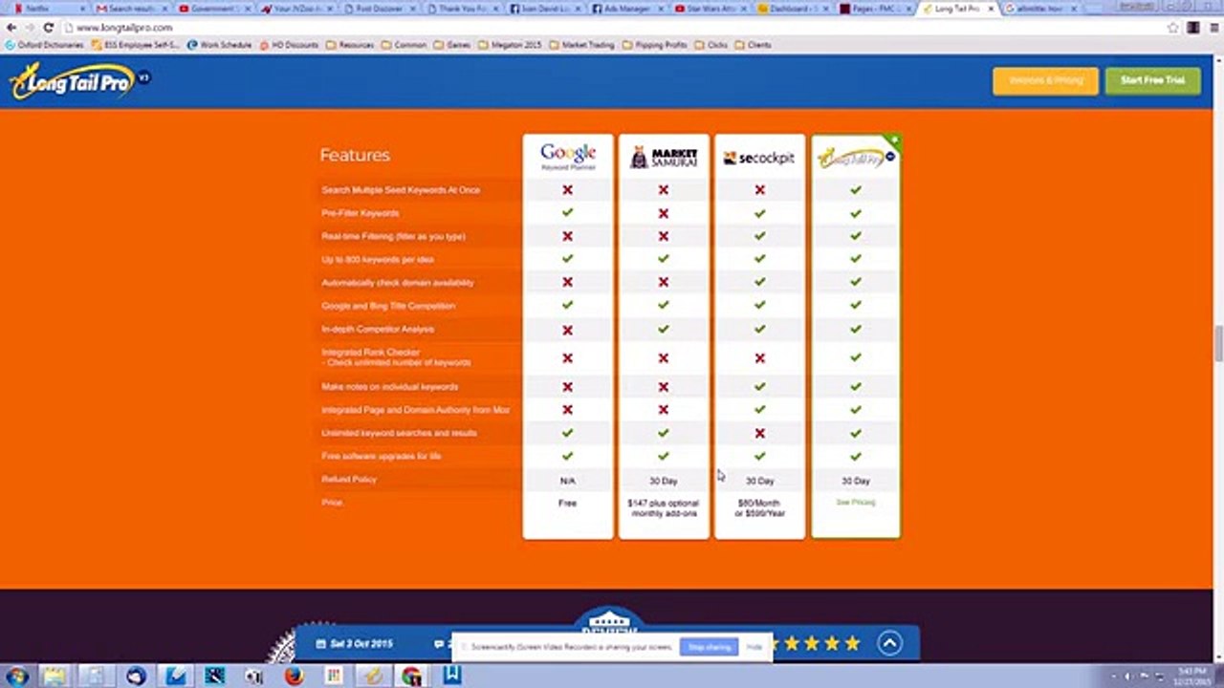This screenshot has width=1224, height=688.
Task: Follow the See Pricing link
Action: (855, 503)
